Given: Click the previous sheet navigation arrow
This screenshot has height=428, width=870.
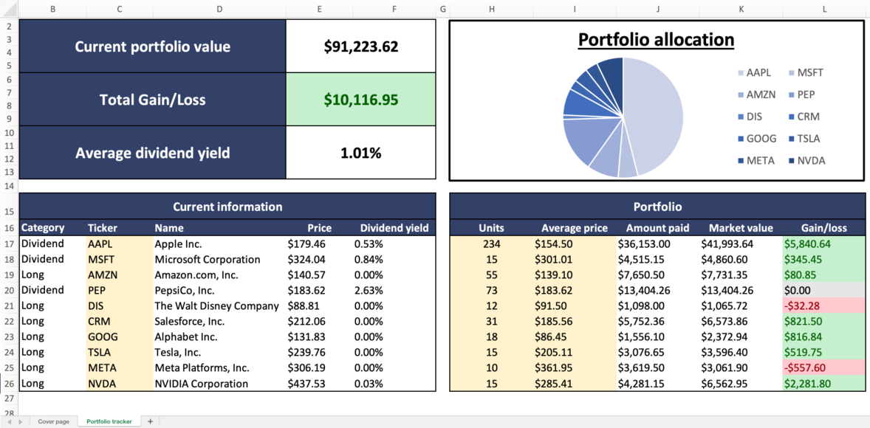Looking at the screenshot, I should pyautogui.click(x=8, y=421).
